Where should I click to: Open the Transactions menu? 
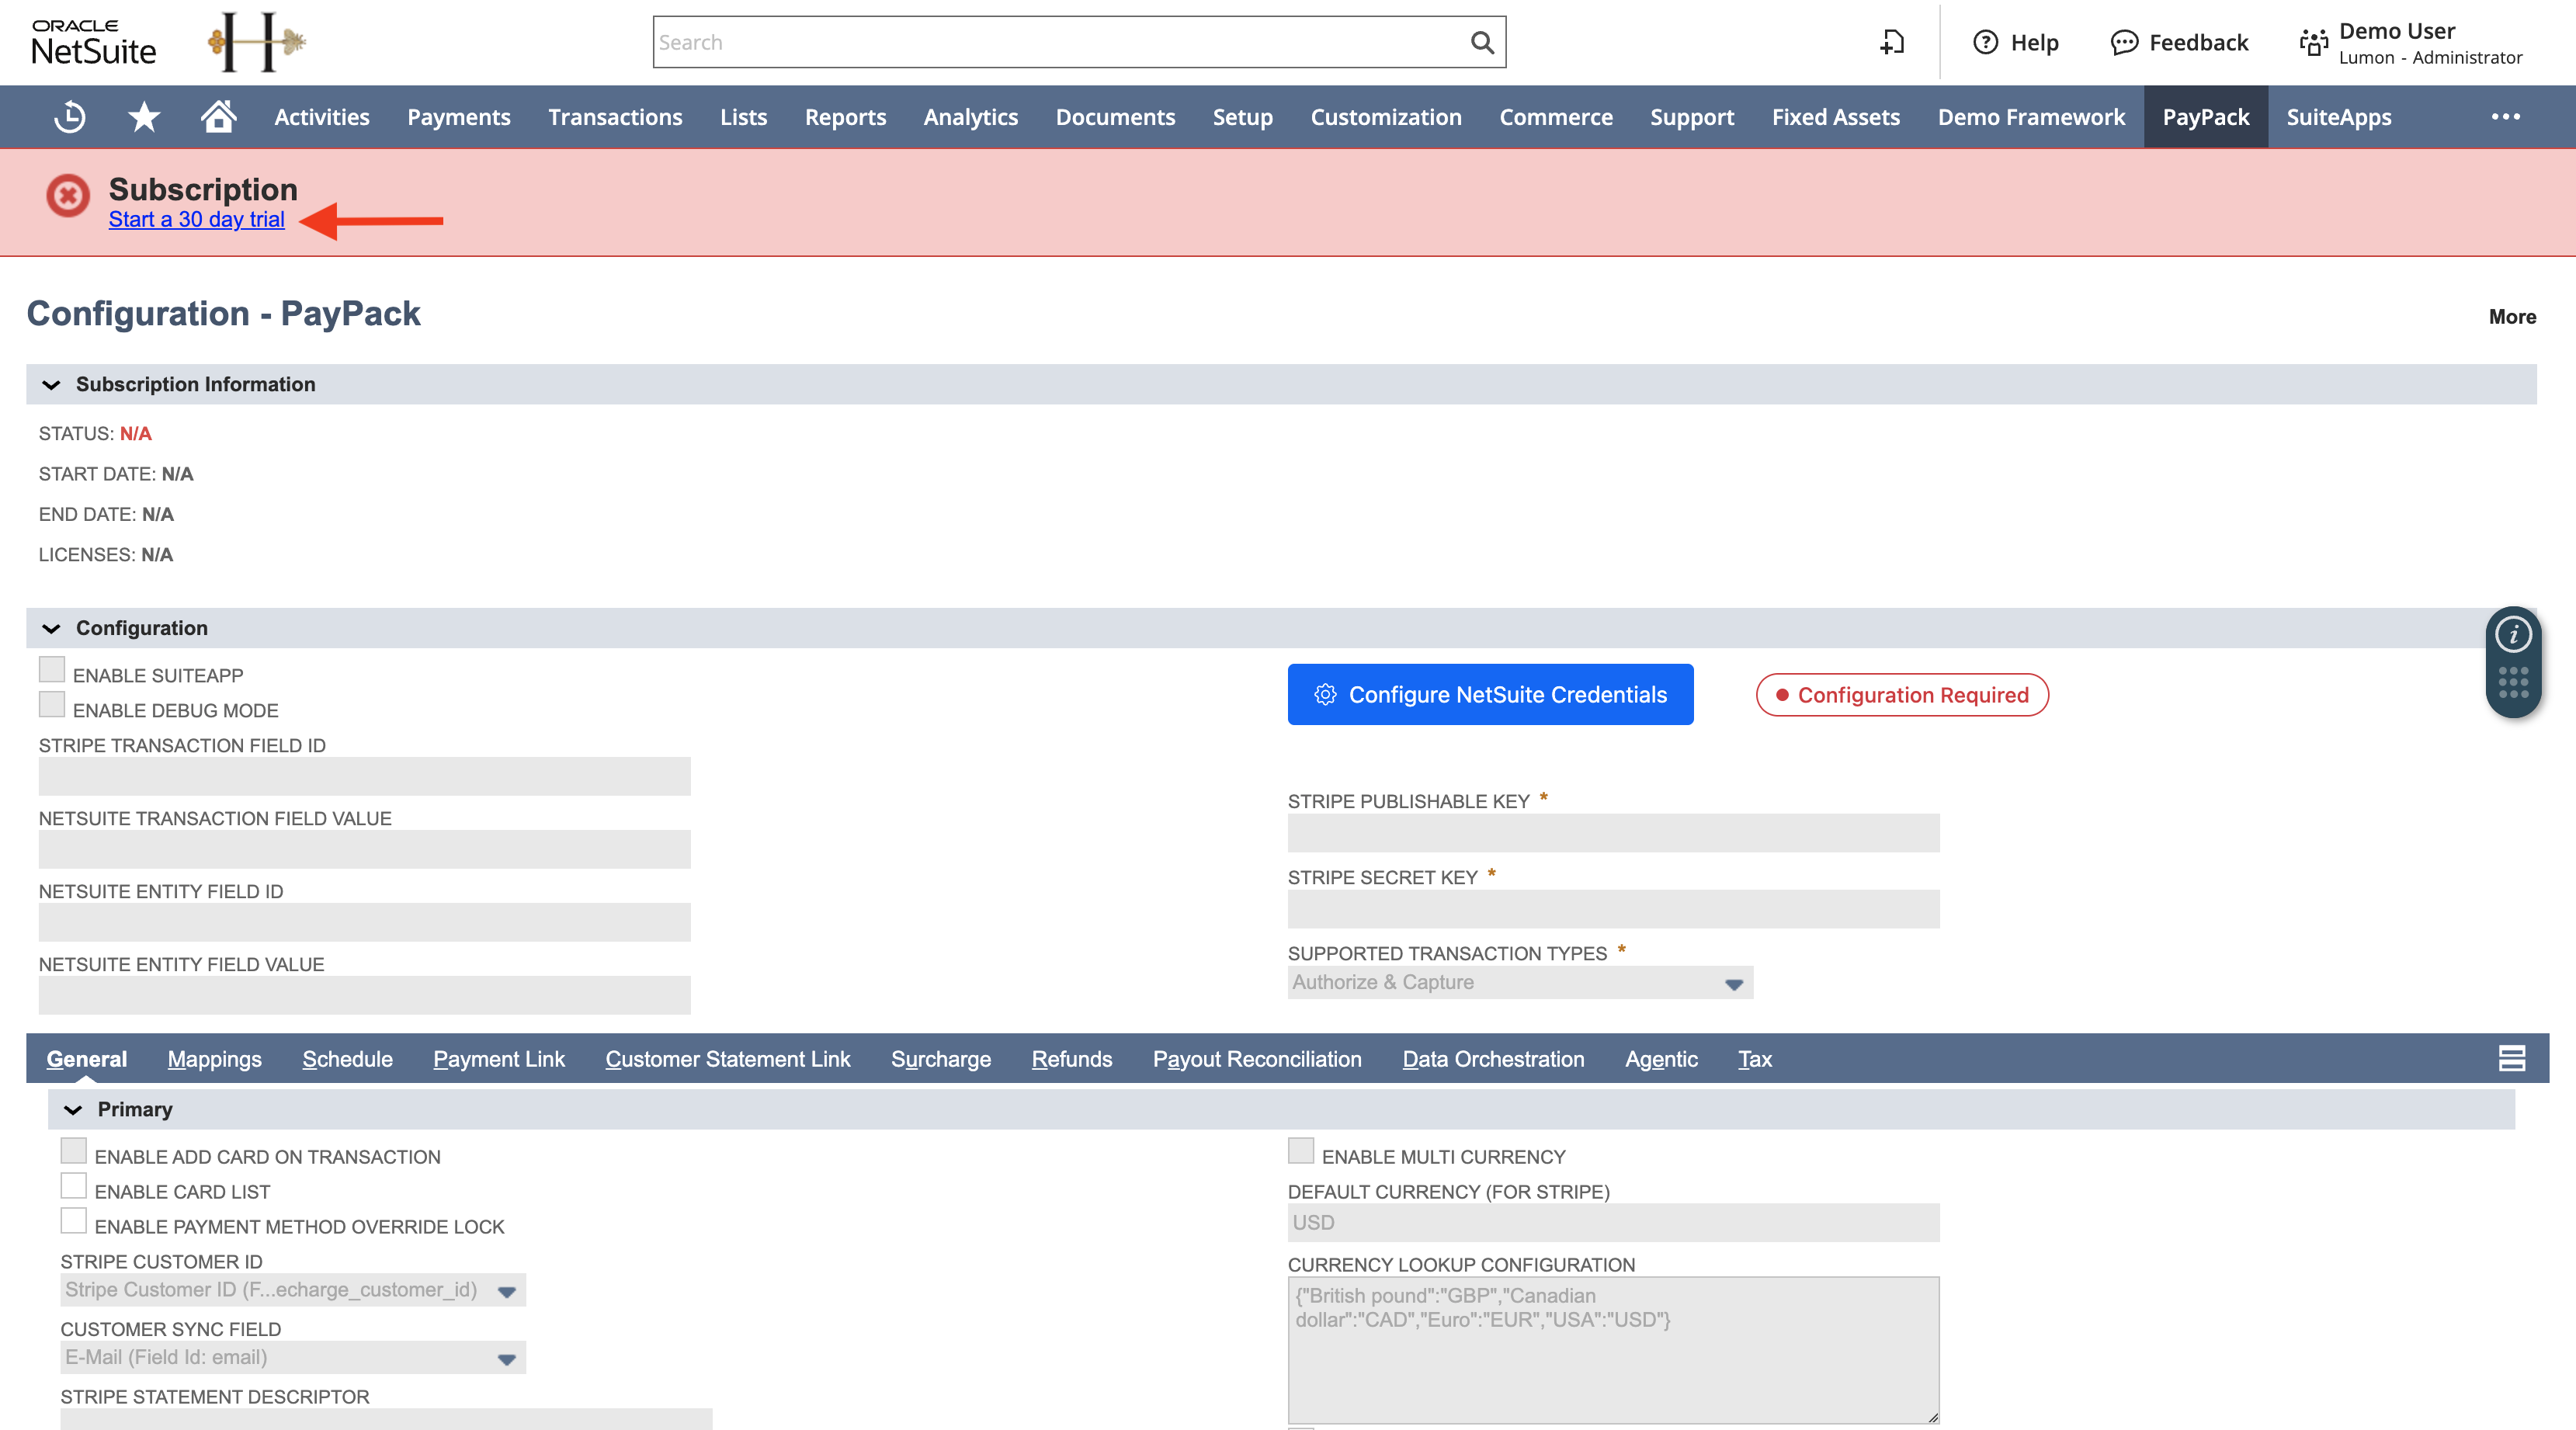615,117
